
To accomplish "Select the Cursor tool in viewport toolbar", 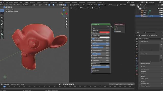I will pyautogui.click(x=2, y=14).
